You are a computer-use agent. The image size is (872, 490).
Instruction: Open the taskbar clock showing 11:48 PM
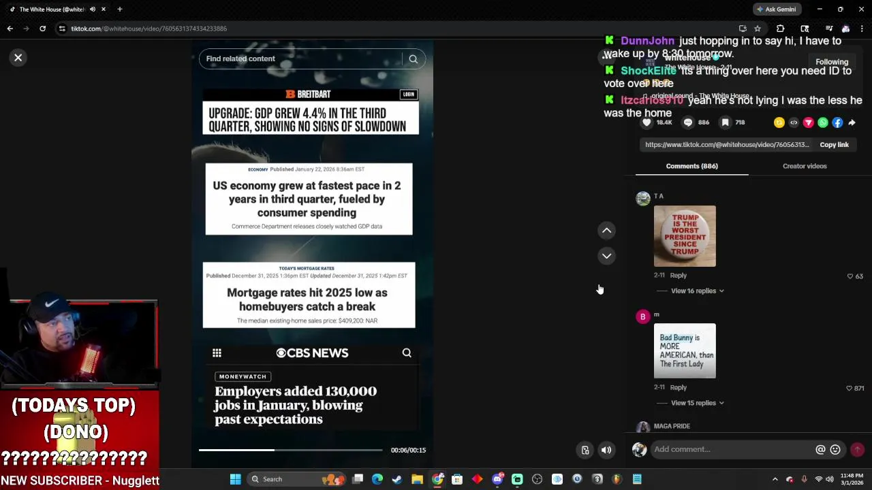coord(852,479)
